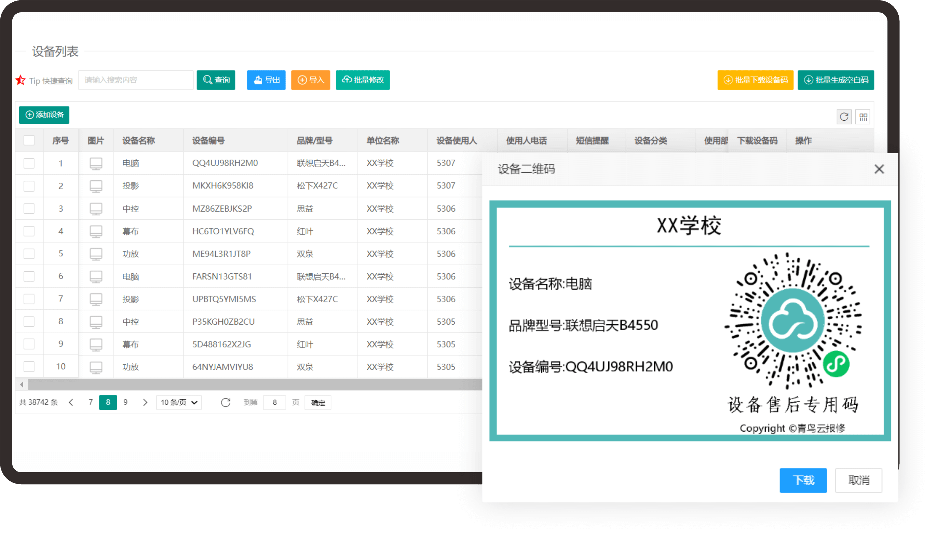
Task: Check the checkbox for row 10
Action: click(29, 366)
